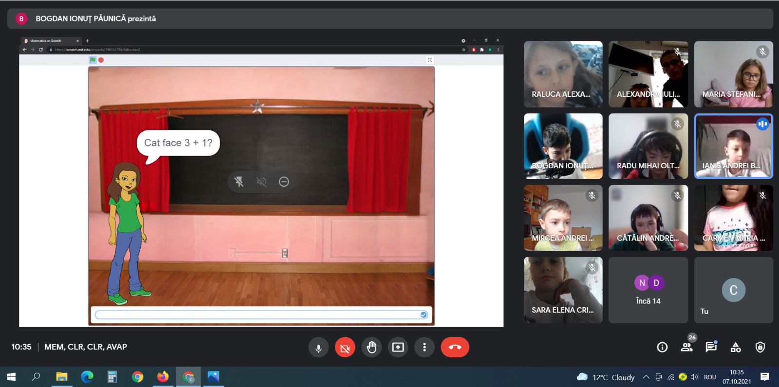779x387 pixels.
Task: Turn the camera back on
Action: point(345,347)
